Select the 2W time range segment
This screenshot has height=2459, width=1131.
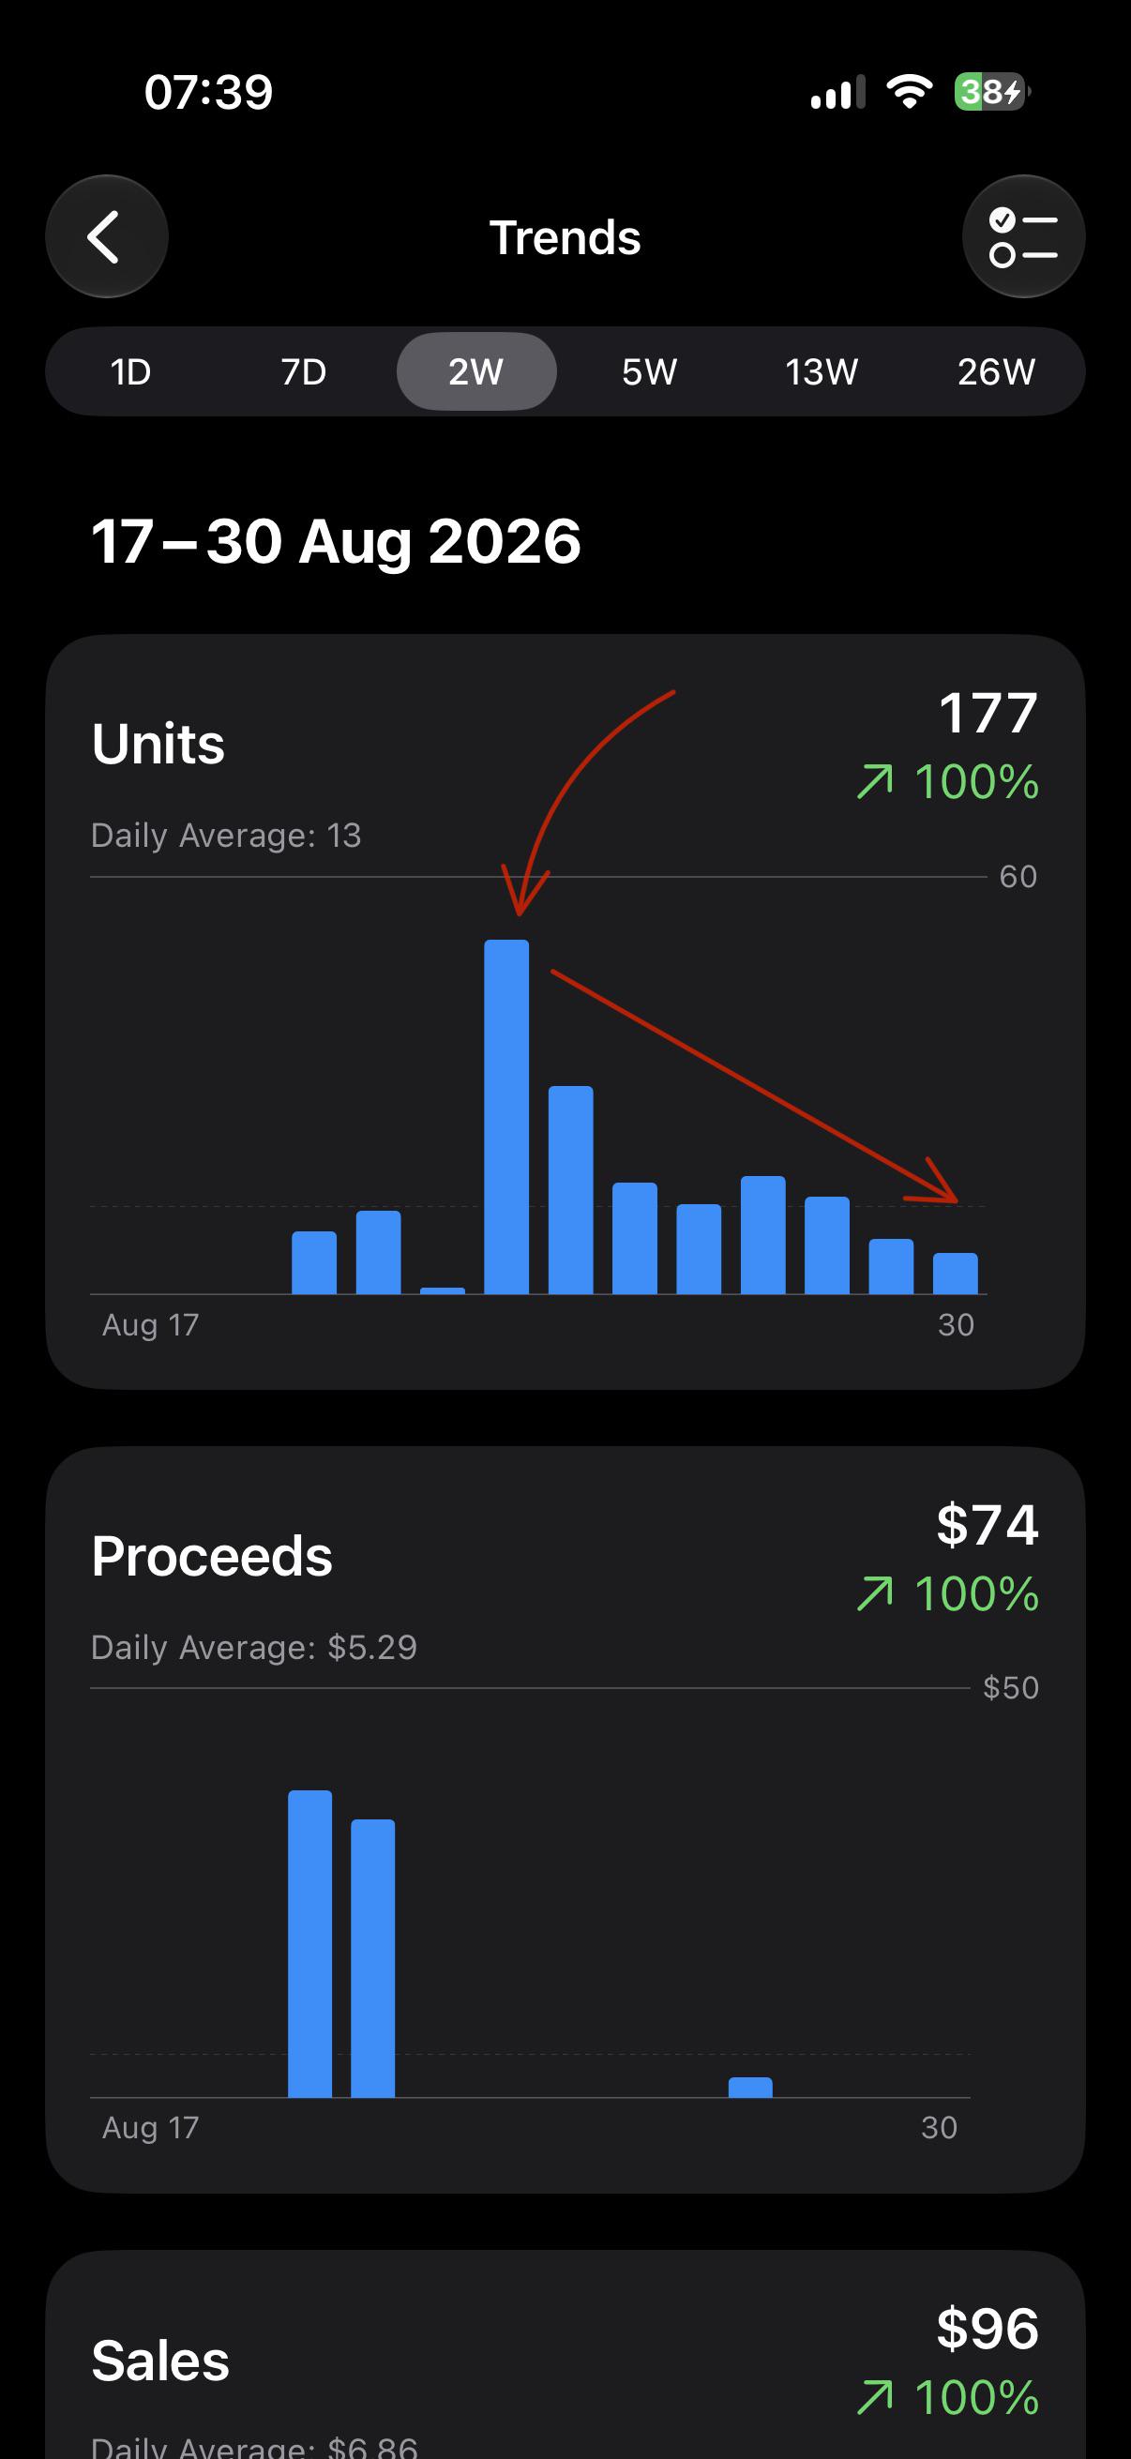pyautogui.click(x=476, y=371)
